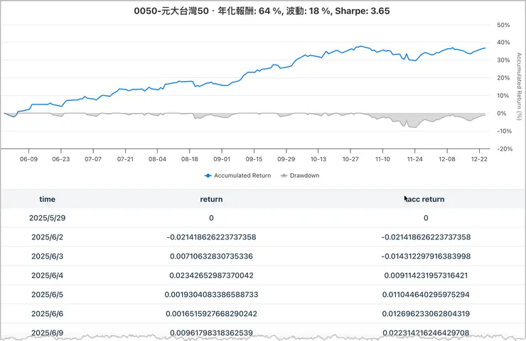
Task: Click return value -0.021418626223737358 in 2025/6/2 row
Action: pos(211,237)
